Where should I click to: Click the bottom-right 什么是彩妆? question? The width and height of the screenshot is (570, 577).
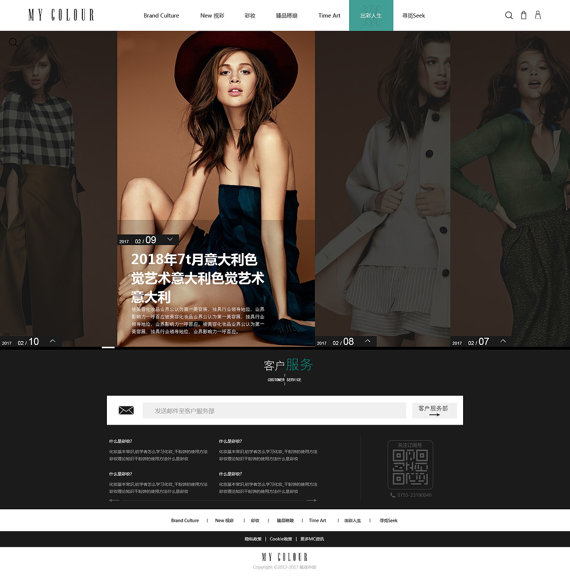230,474
